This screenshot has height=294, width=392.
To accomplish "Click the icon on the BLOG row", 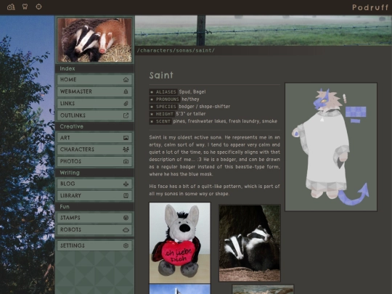I will (x=126, y=184).
